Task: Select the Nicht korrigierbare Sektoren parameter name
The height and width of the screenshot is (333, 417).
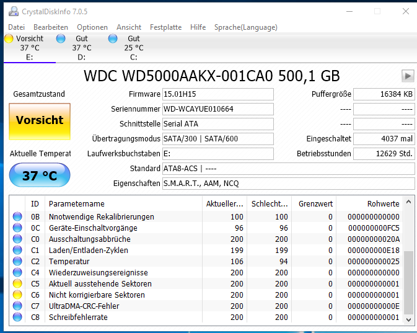Action: click(97, 295)
